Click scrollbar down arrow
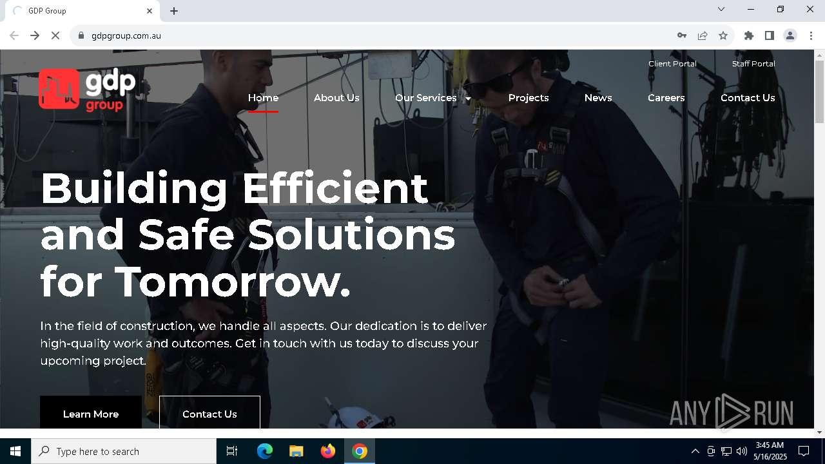 click(x=820, y=432)
